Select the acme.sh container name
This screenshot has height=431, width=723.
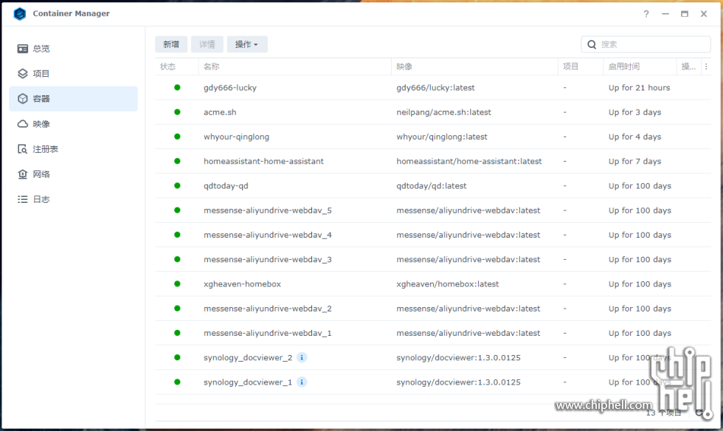point(220,112)
